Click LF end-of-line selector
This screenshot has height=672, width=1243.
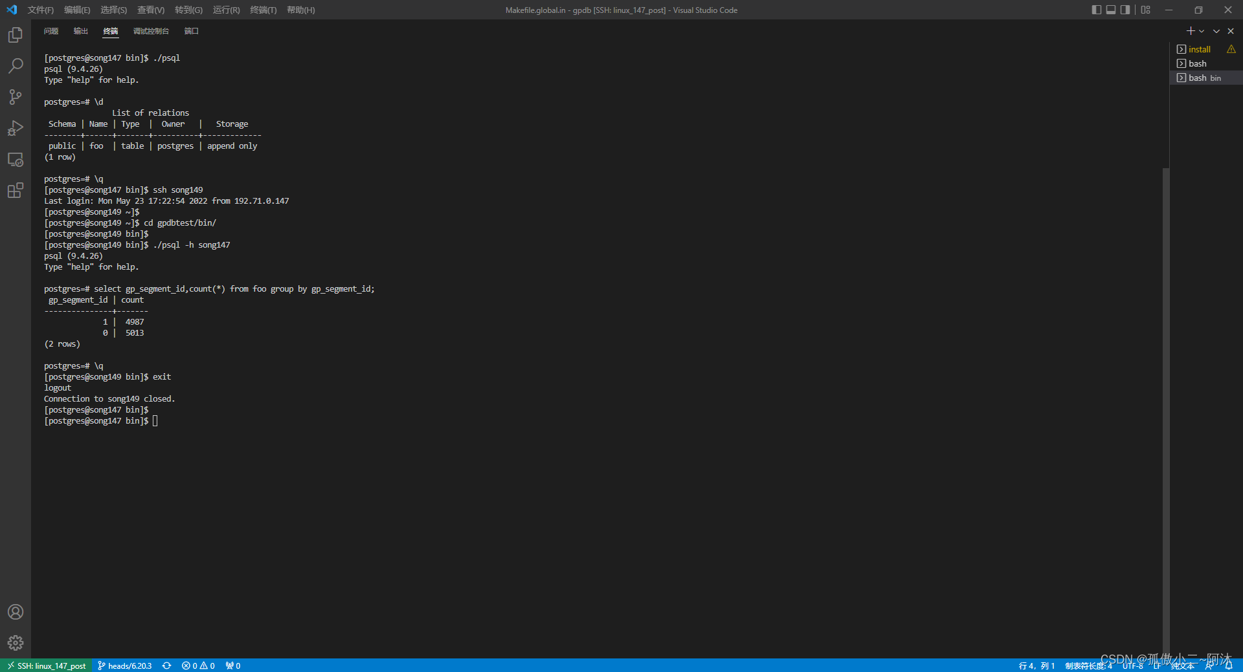(1157, 666)
